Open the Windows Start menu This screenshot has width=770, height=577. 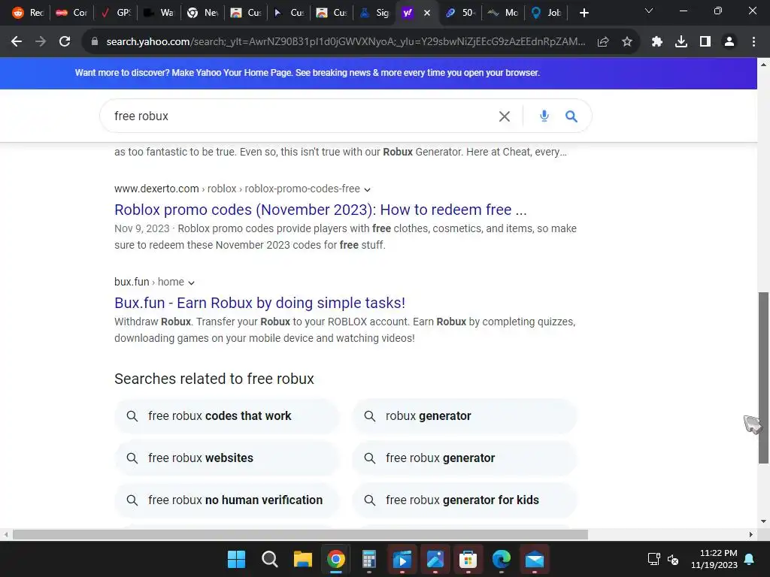[x=236, y=559]
